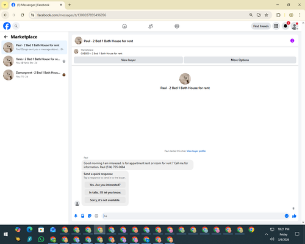Open the Windows notification center icon
Viewport: 305px width, 244px height.
pyautogui.click(x=297, y=234)
